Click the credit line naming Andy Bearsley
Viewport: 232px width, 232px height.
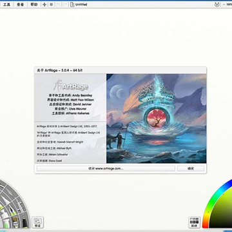click(x=70, y=95)
